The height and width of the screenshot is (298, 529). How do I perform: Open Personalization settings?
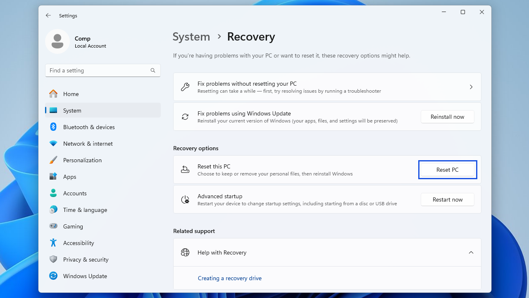coord(103,160)
